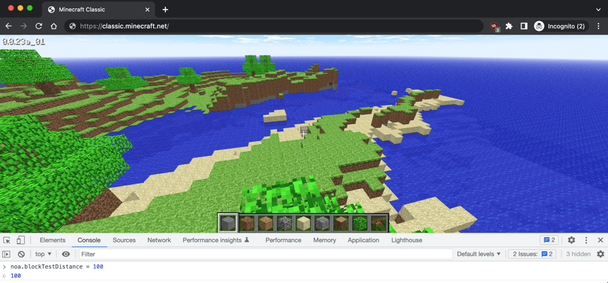Switch to the Performance insights tab

point(216,240)
